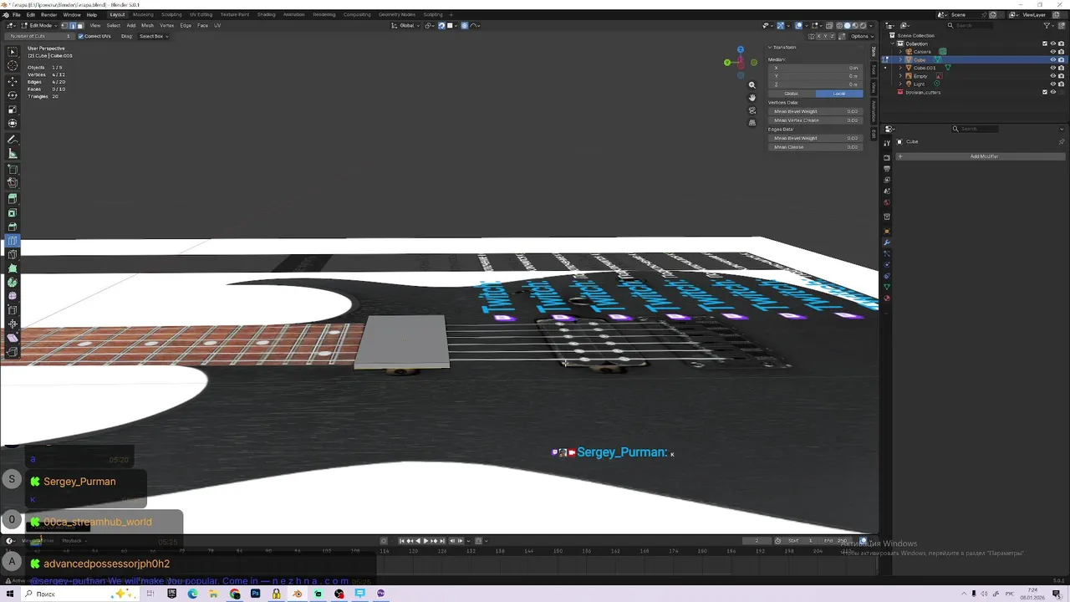Hide the Camera object in outliner
This screenshot has width=1070, height=602.
pyautogui.click(x=1053, y=52)
